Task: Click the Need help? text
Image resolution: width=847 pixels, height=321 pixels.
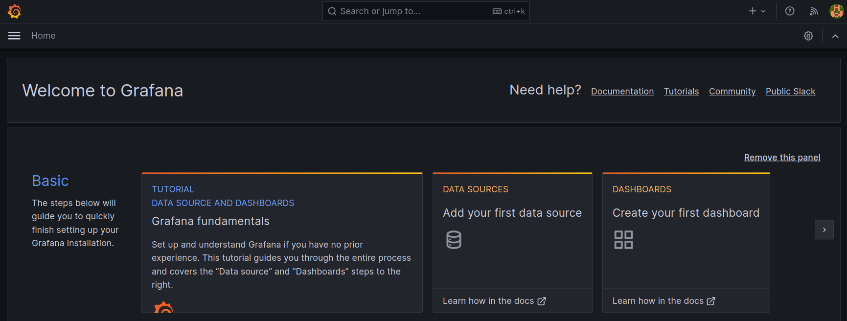Action: point(545,90)
